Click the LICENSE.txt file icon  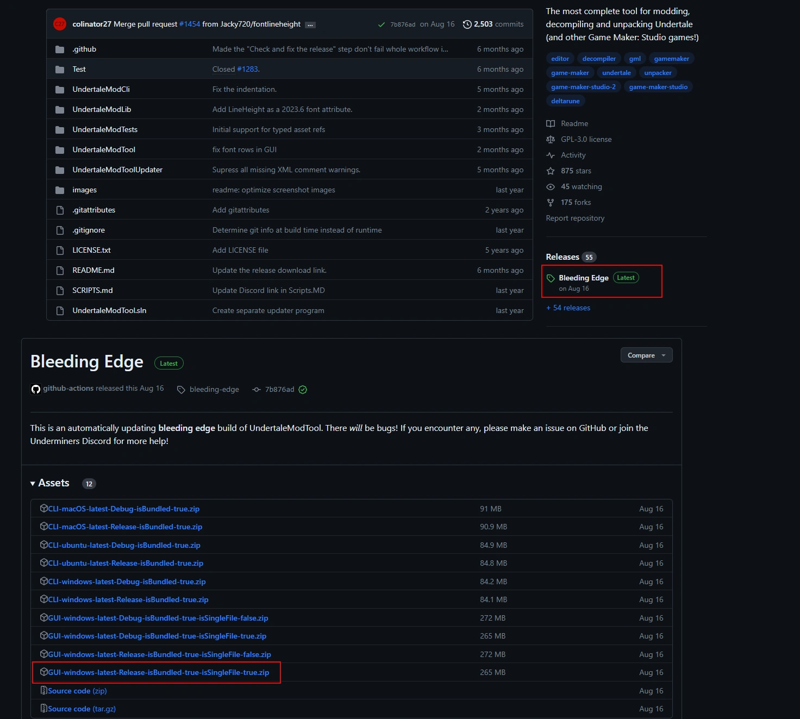pyautogui.click(x=60, y=251)
